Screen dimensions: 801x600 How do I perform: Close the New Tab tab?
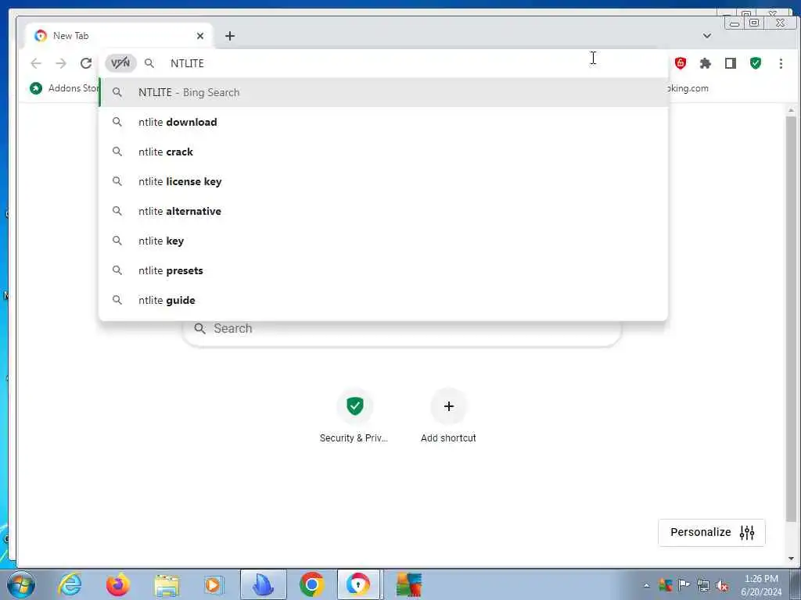200,36
